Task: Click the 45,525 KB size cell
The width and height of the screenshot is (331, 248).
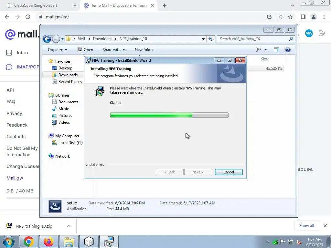Action: [274, 68]
